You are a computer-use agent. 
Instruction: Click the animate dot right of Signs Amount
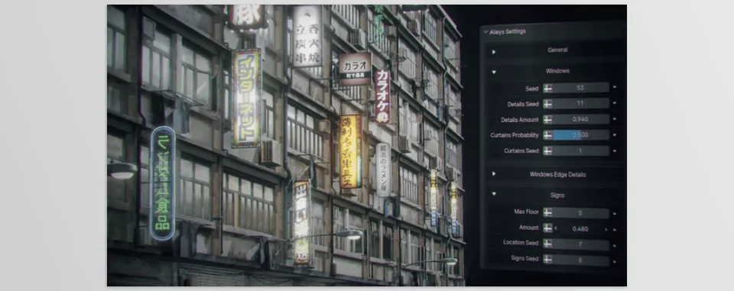pyautogui.click(x=615, y=229)
